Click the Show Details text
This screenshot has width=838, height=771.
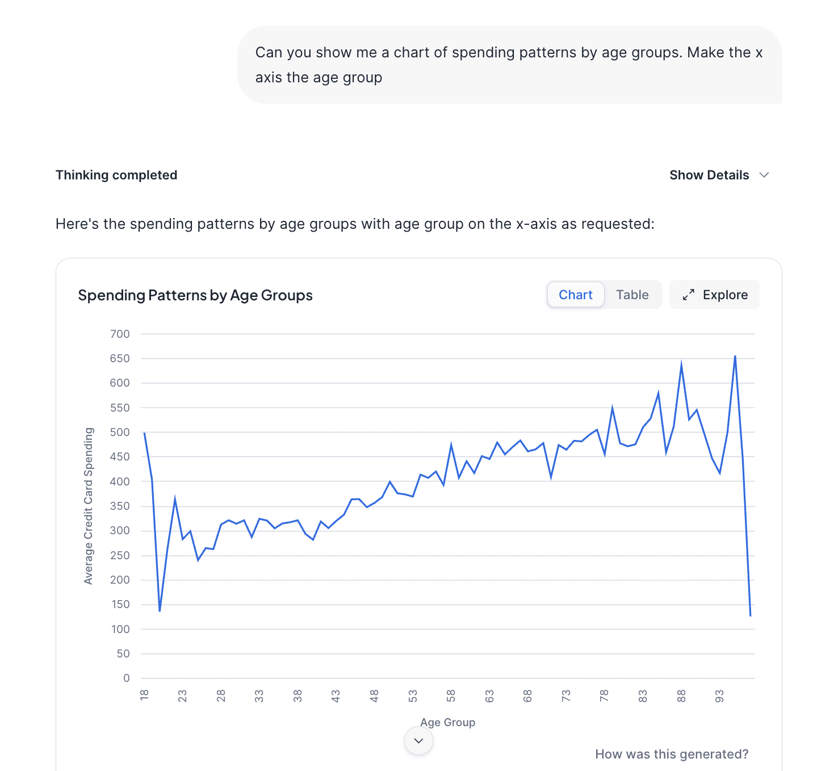pos(709,175)
